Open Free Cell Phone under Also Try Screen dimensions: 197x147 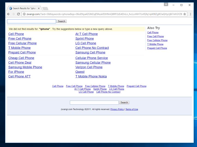tap(156, 36)
